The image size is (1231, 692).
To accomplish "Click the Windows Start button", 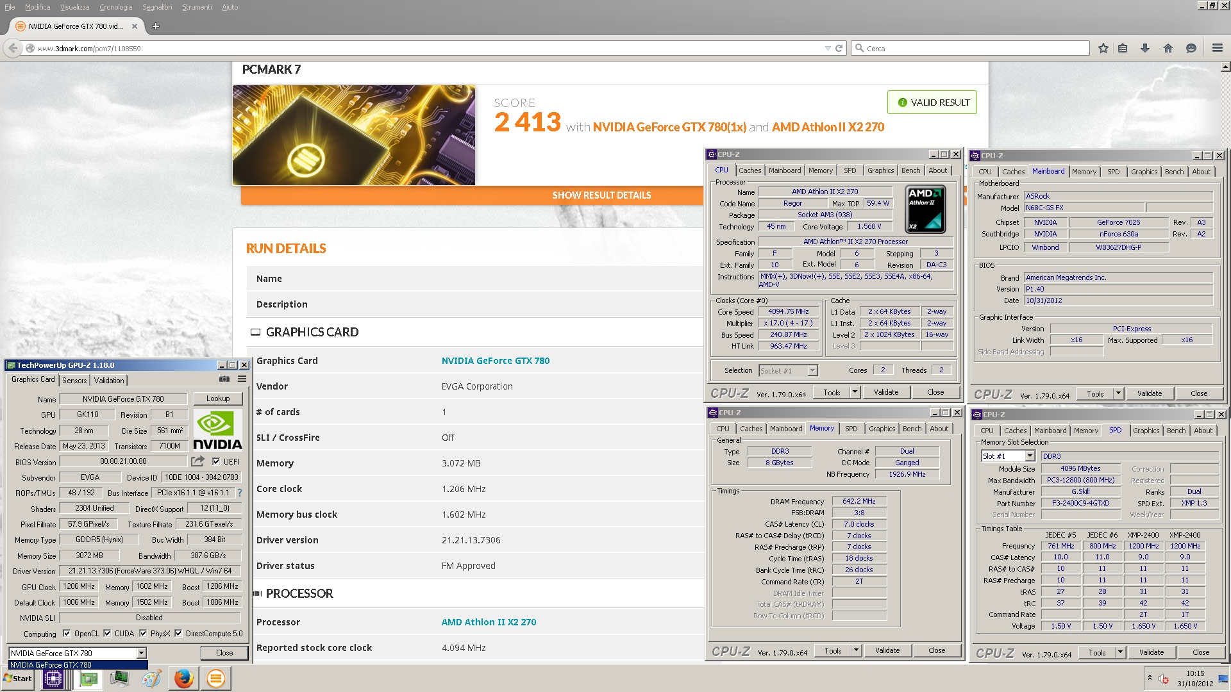I will (x=18, y=679).
